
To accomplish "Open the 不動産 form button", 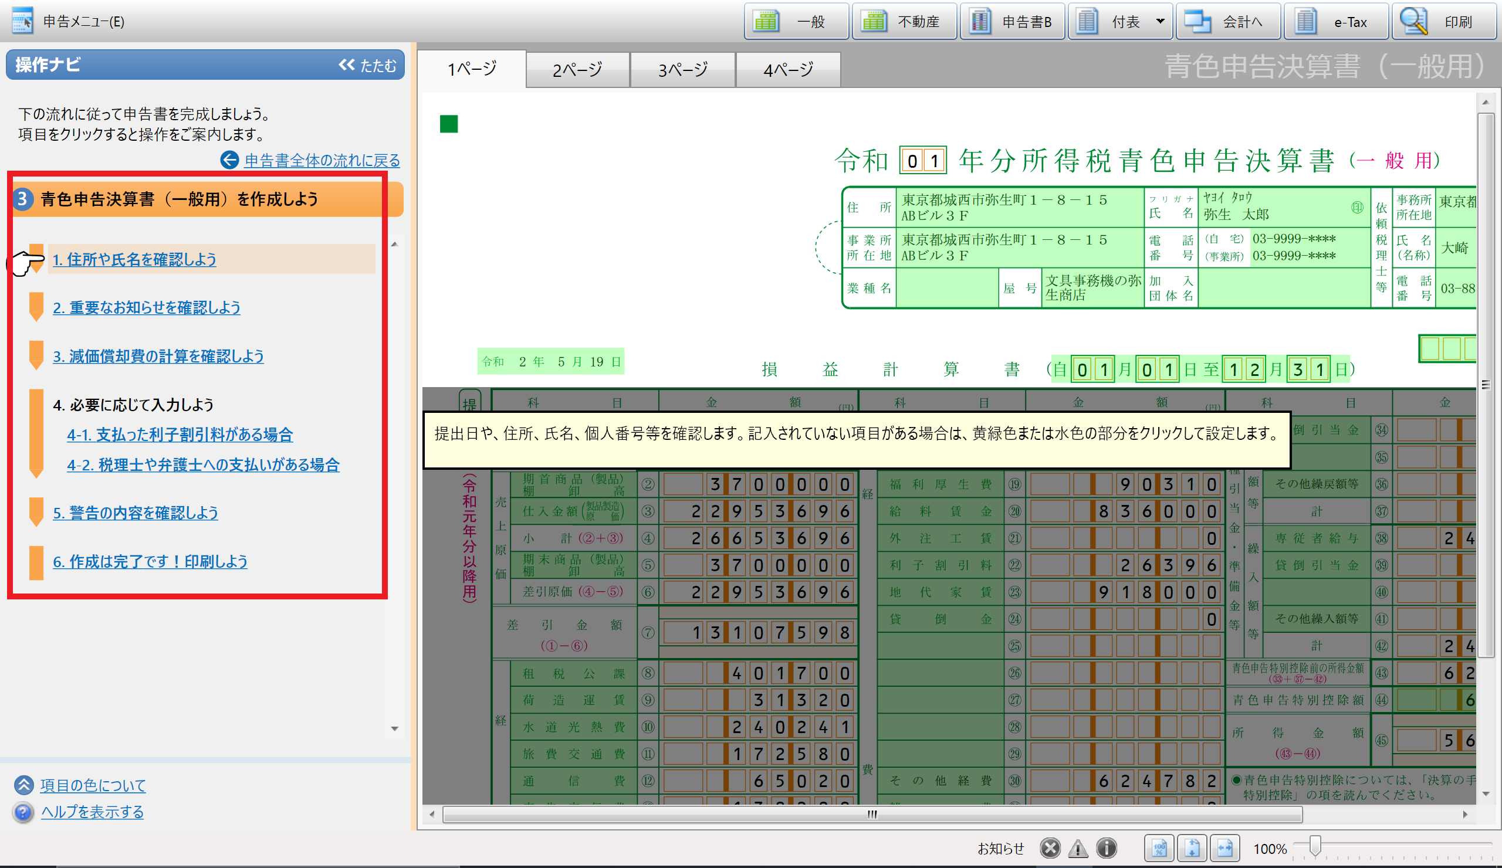I will point(904,22).
